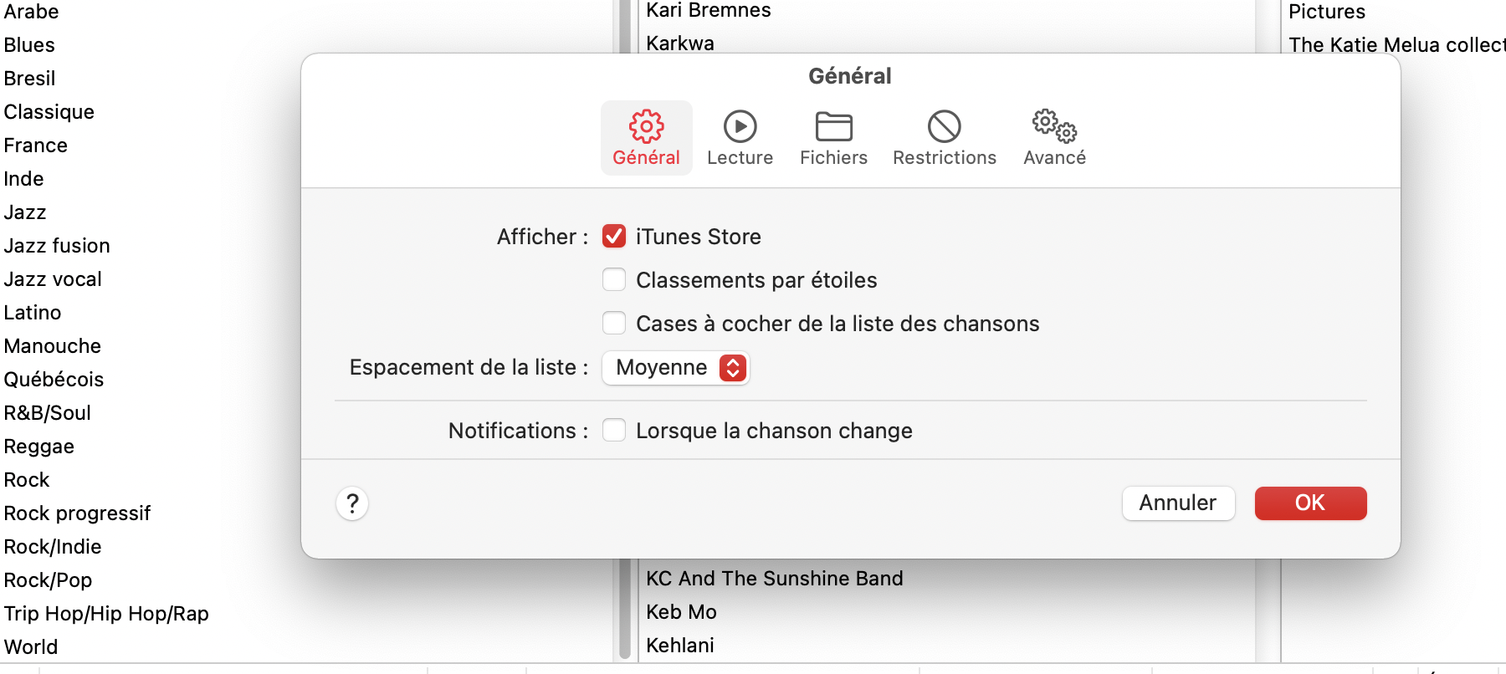The image size is (1506, 674).
Task: Open the Fichiers folder preferences icon
Action: [833, 127]
